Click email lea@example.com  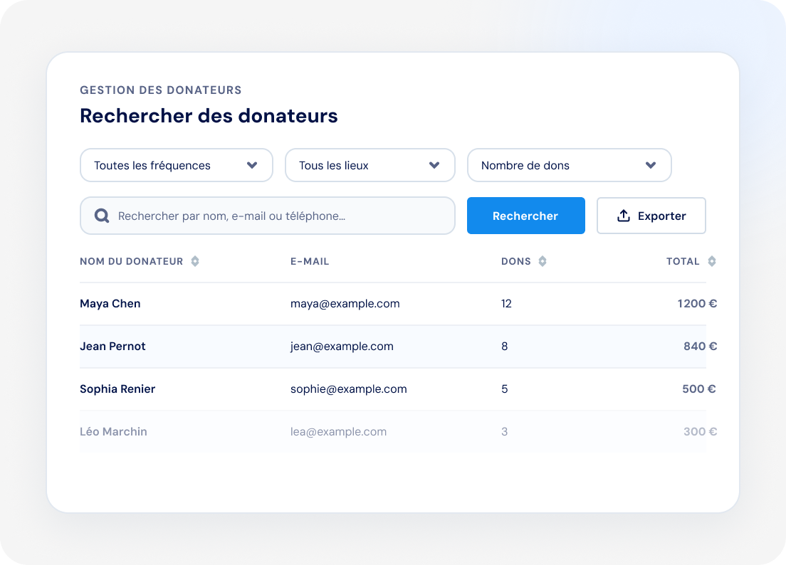click(x=338, y=432)
